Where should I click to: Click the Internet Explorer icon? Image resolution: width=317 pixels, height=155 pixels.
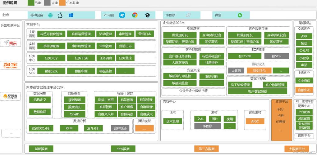[147, 15]
